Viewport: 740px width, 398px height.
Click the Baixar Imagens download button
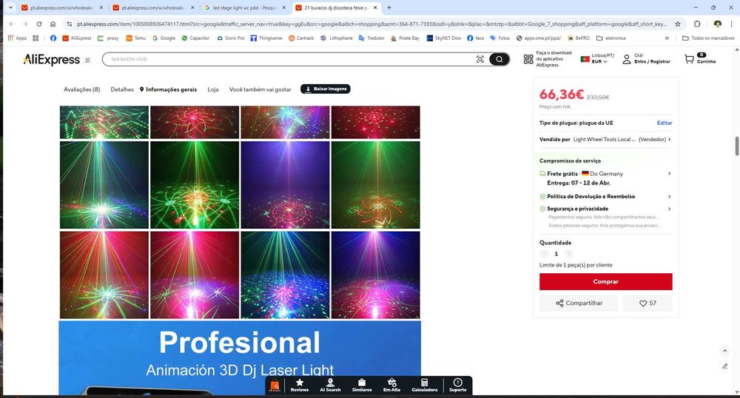coord(325,89)
